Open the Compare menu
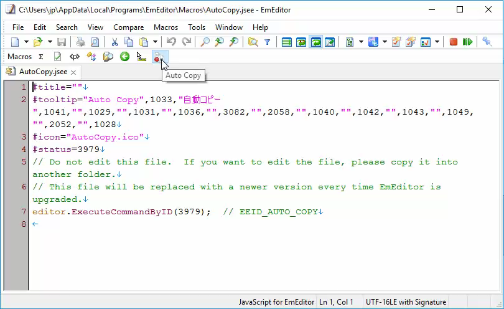The height and width of the screenshot is (309, 504). pos(129,27)
